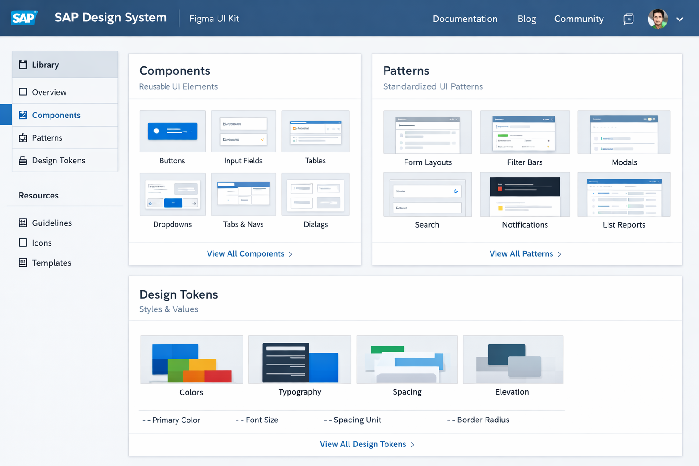Click the Design Tokens sidebar icon
Viewport: 699px width, 466px height.
[23, 161]
